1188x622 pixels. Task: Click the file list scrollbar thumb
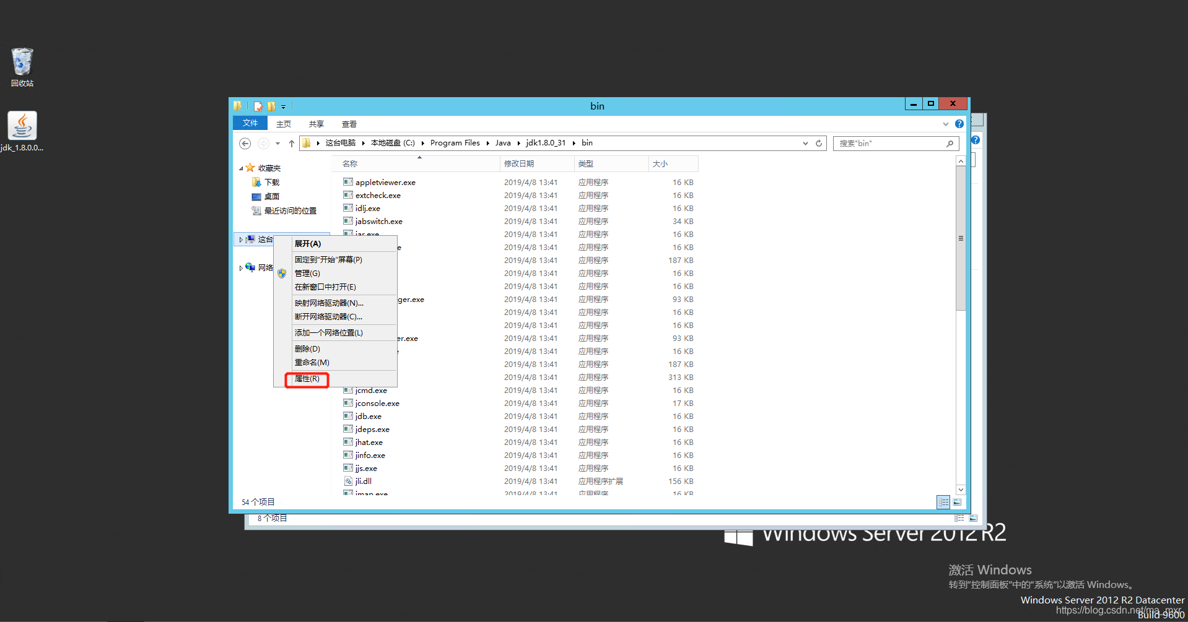pyautogui.click(x=961, y=238)
